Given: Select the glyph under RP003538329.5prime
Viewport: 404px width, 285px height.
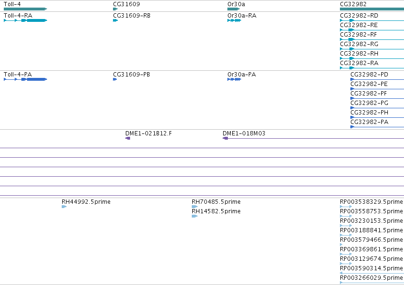Looking at the screenshot, I should 346,207.
